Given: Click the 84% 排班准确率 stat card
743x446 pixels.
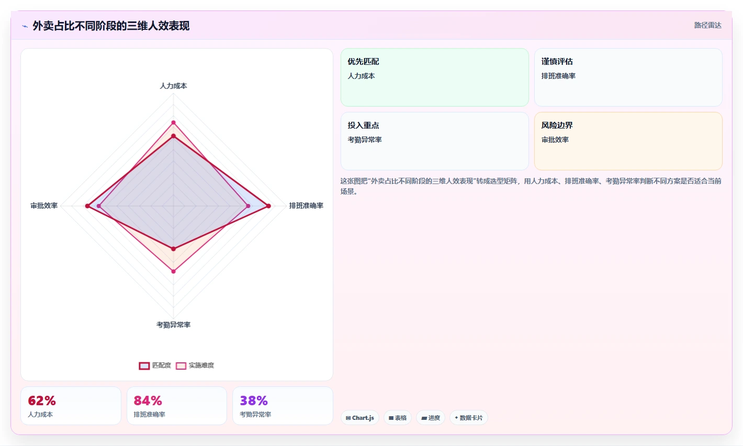Looking at the screenshot, I should [x=177, y=406].
